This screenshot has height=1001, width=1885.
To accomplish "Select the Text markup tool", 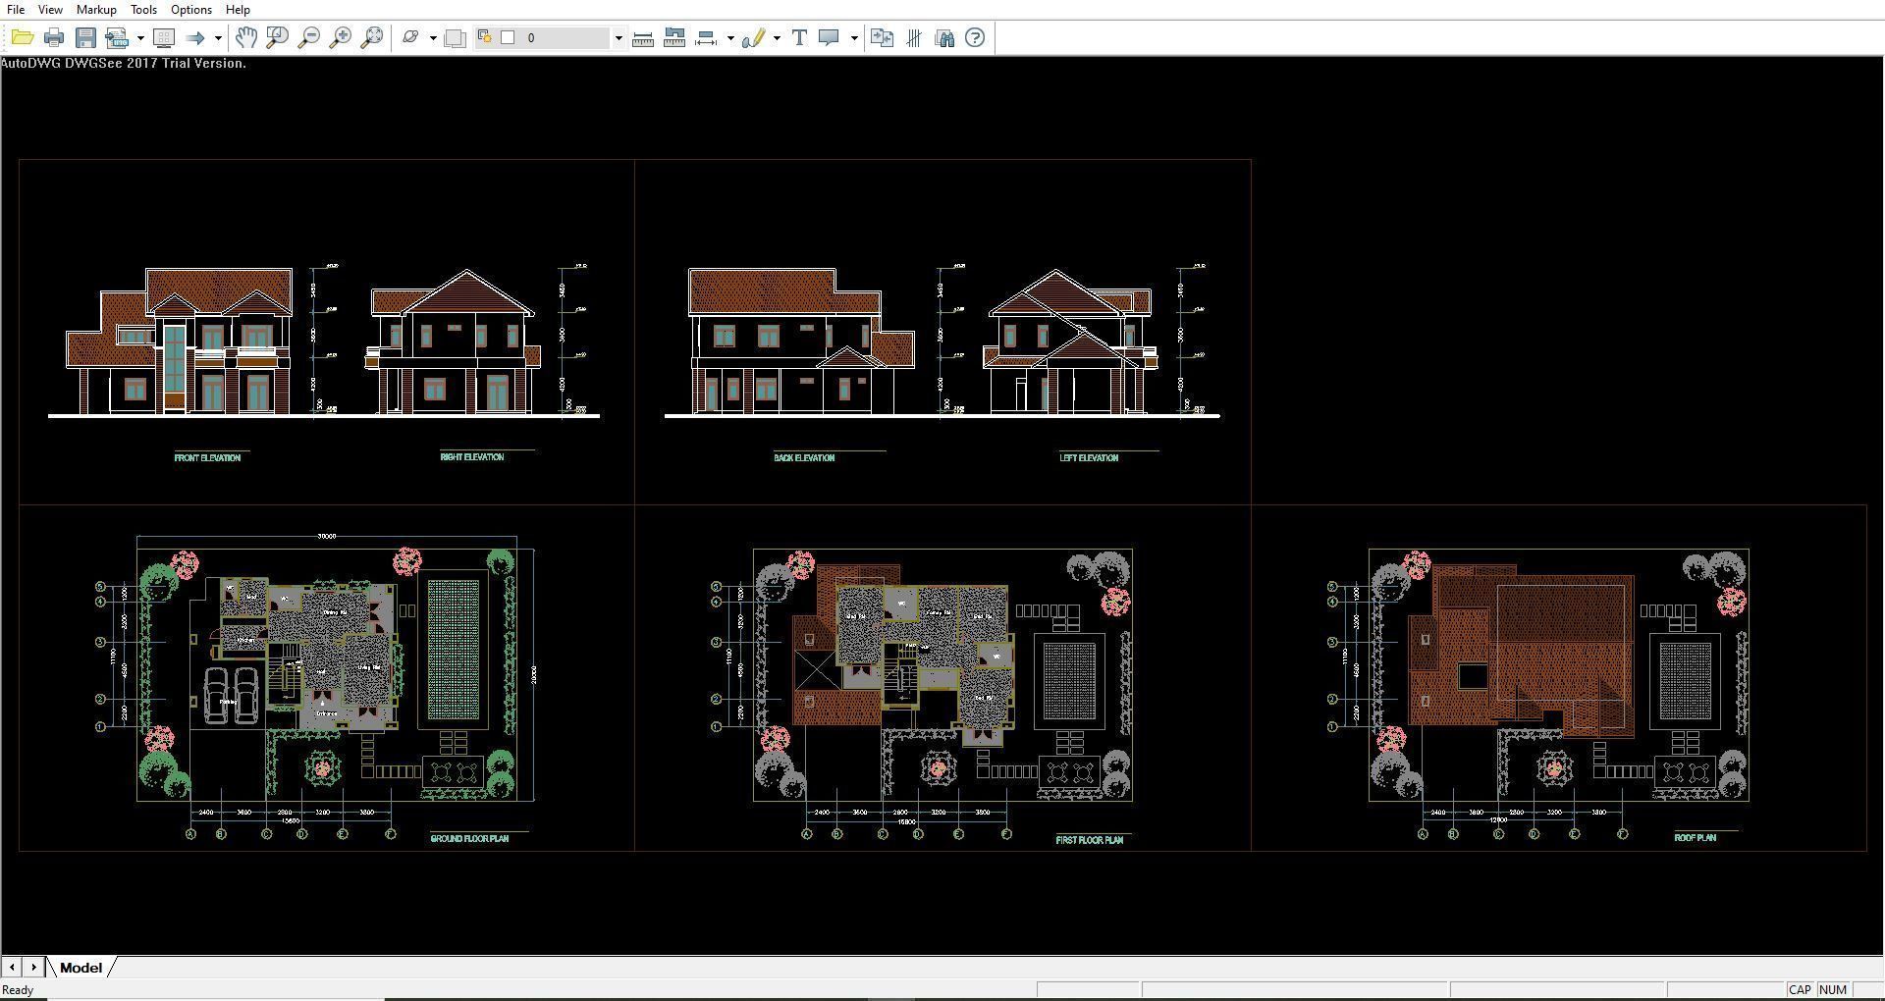I will pyautogui.click(x=799, y=38).
